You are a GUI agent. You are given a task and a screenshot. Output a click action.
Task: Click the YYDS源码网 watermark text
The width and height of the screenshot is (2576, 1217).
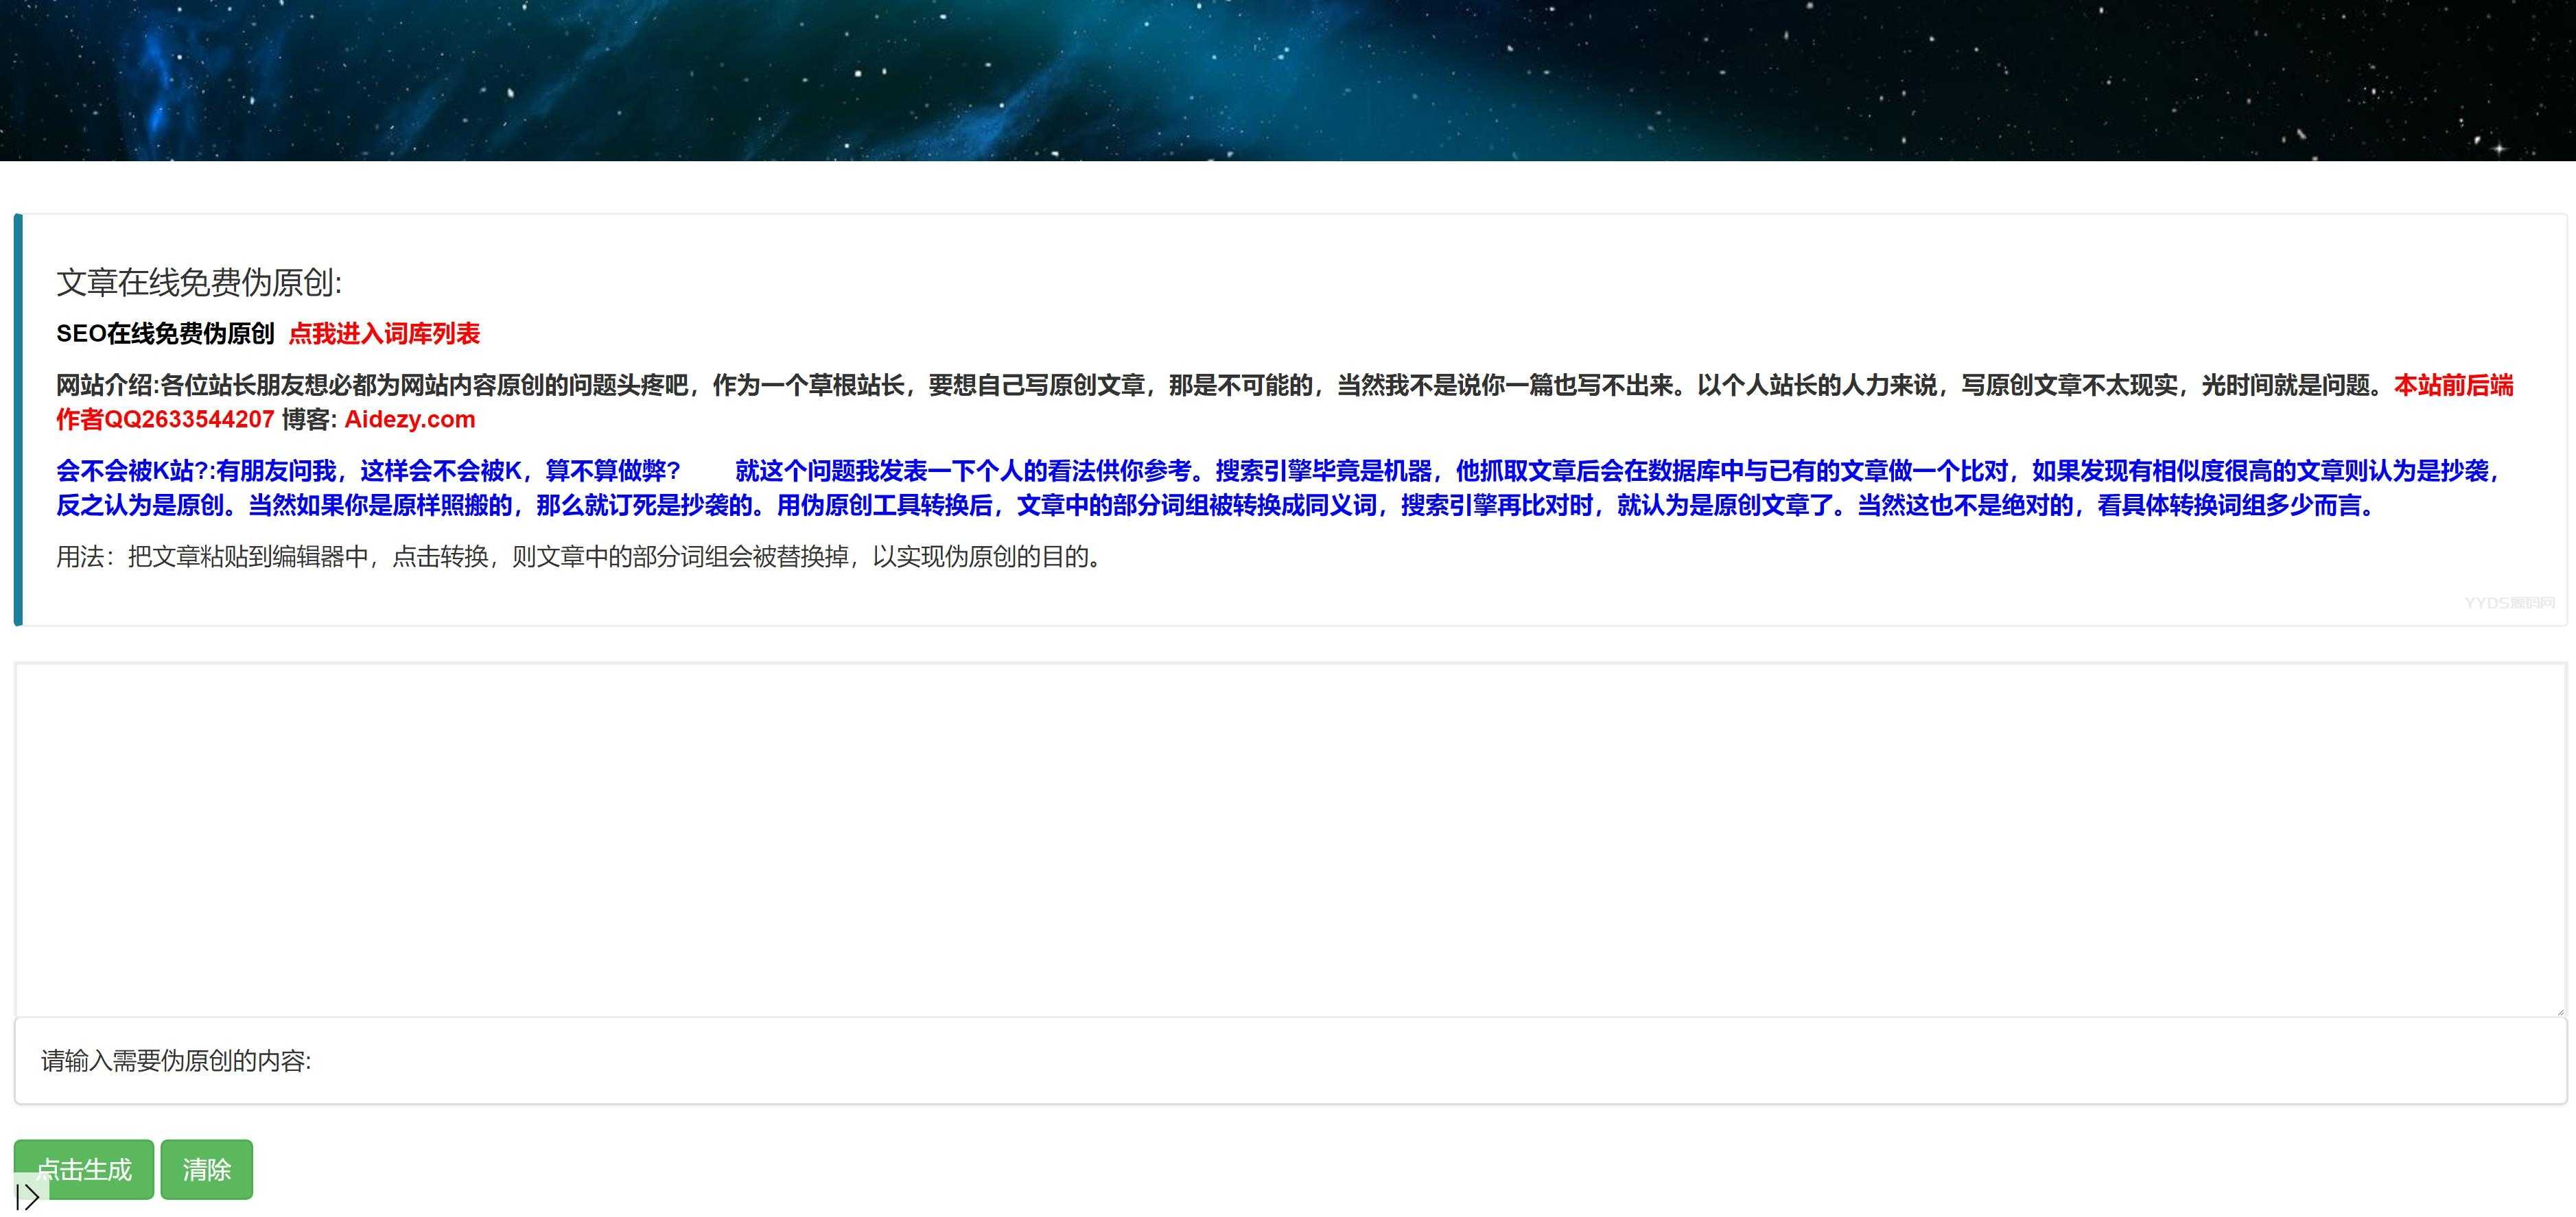point(2509,602)
